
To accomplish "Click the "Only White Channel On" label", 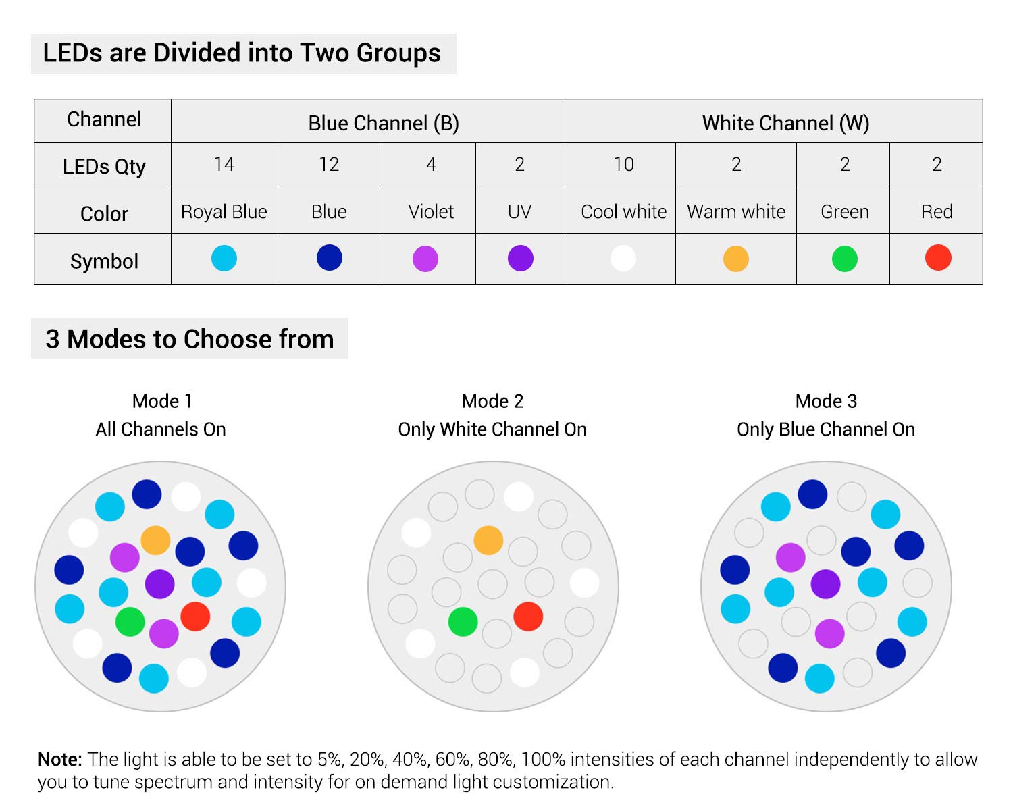I will coord(492,429).
